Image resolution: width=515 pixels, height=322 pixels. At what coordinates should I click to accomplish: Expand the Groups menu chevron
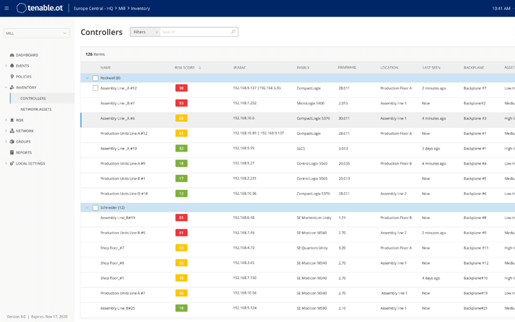pyautogui.click(x=6, y=141)
